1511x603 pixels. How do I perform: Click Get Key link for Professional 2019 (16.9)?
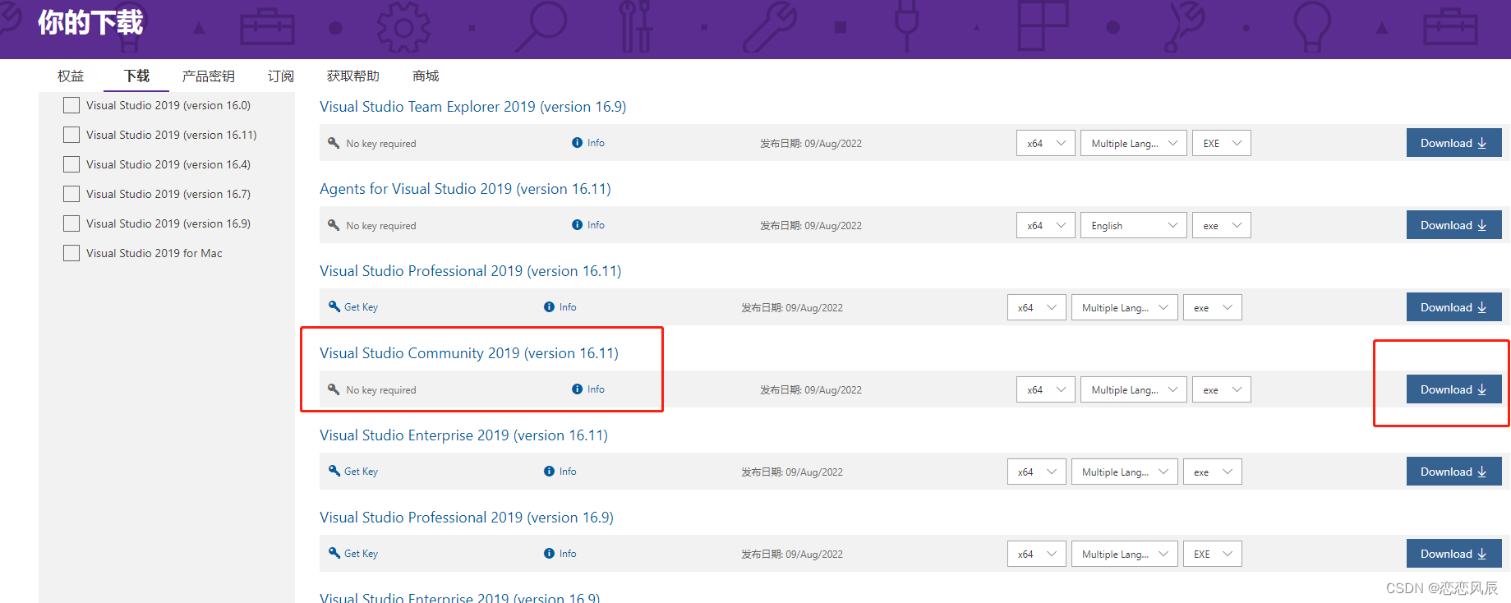tap(361, 554)
